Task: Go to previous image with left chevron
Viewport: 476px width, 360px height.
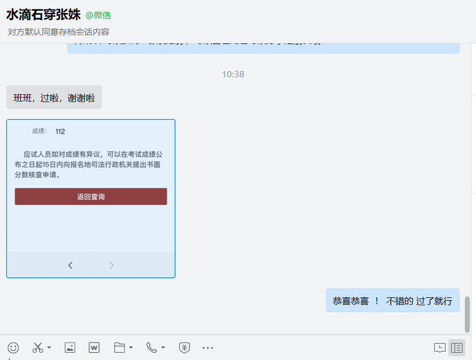Action: coord(70,265)
